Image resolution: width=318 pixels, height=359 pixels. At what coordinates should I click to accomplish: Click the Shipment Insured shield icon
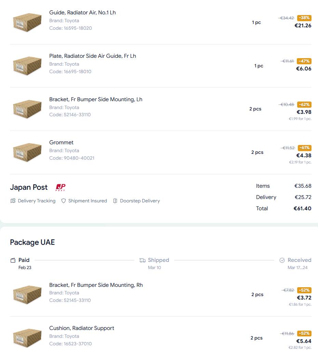click(63, 201)
